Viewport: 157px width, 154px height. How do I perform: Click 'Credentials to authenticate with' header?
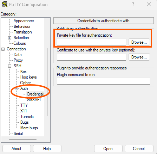pyautogui.click(x=104, y=21)
